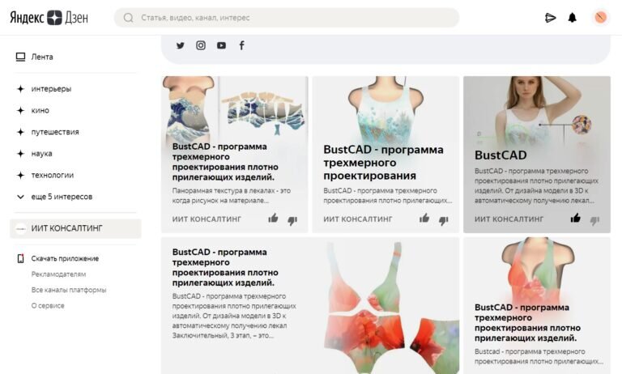Open the YouTube social link icon

coord(221,45)
